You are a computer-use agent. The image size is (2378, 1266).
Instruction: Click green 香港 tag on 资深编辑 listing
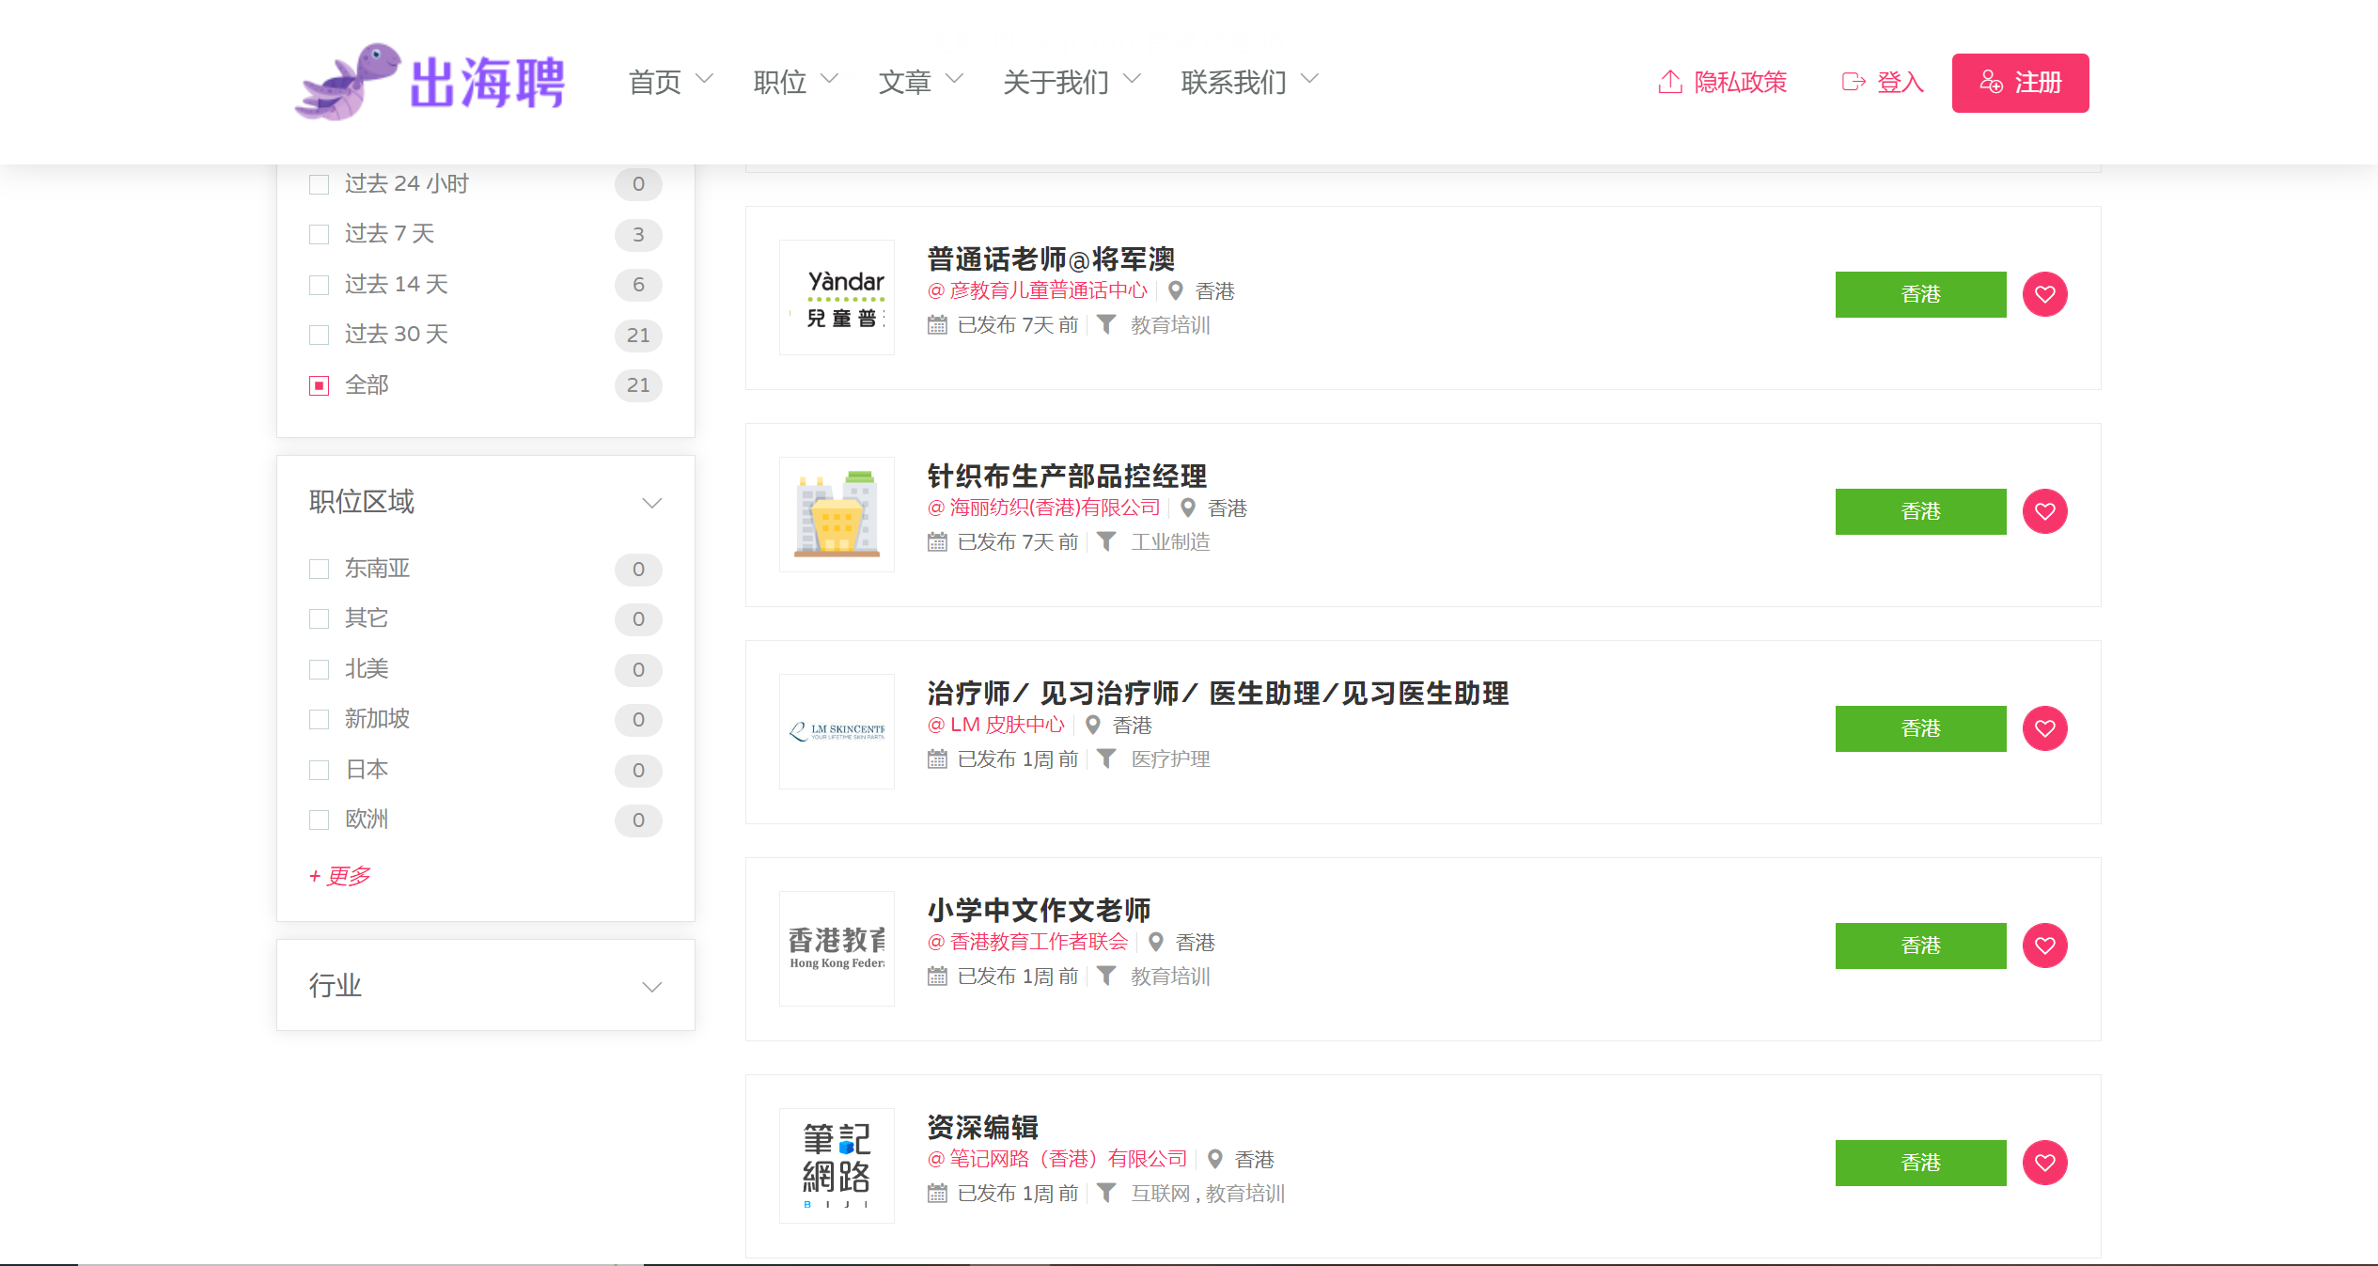point(1919,1163)
